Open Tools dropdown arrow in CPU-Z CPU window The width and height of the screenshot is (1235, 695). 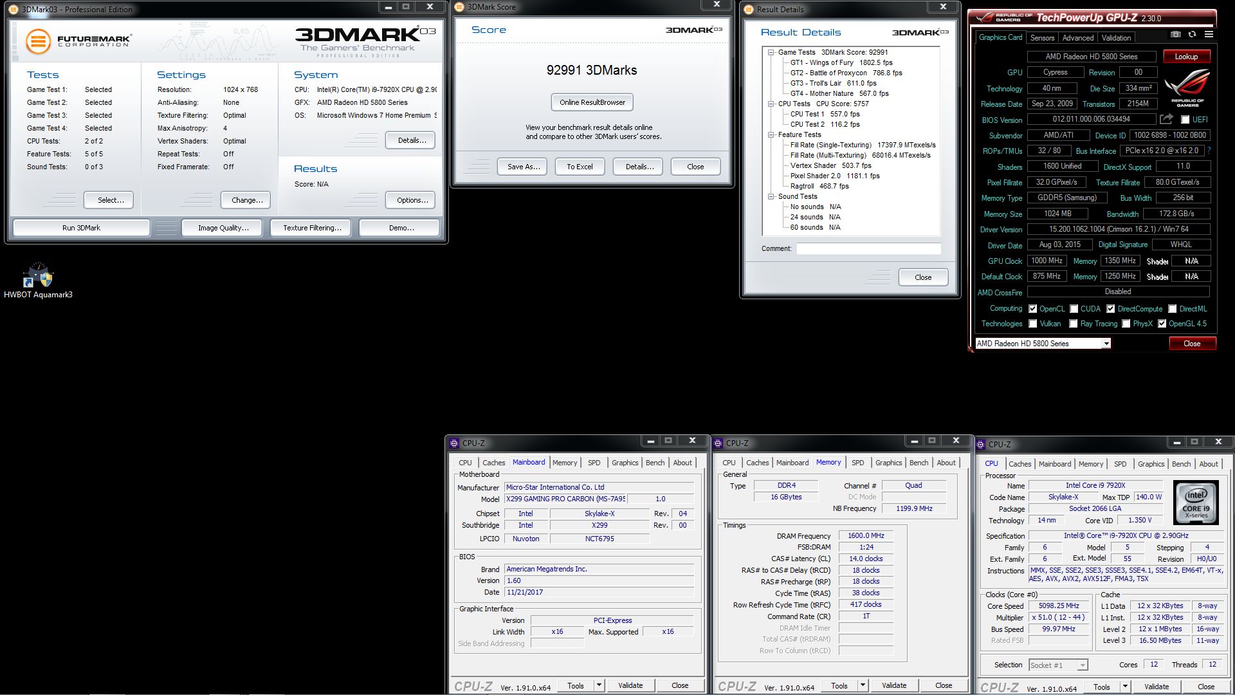click(x=1125, y=687)
